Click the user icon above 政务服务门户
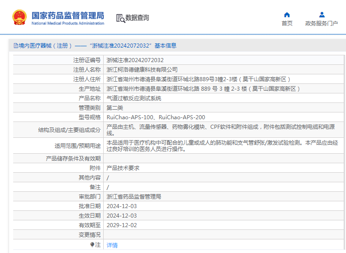Image resolution: width=346 pixels, height=253 pixels. point(322,15)
